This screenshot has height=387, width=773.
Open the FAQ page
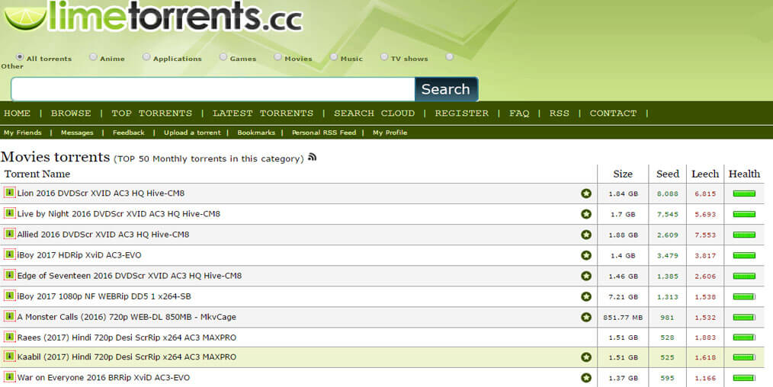pyautogui.click(x=519, y=114)
